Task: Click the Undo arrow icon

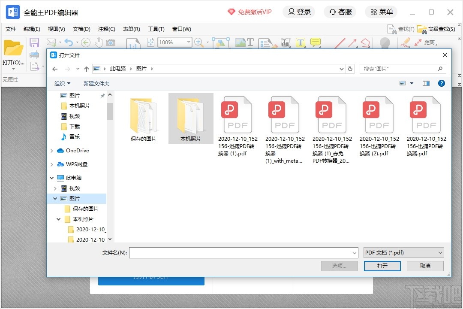Action: pos(69,42)
